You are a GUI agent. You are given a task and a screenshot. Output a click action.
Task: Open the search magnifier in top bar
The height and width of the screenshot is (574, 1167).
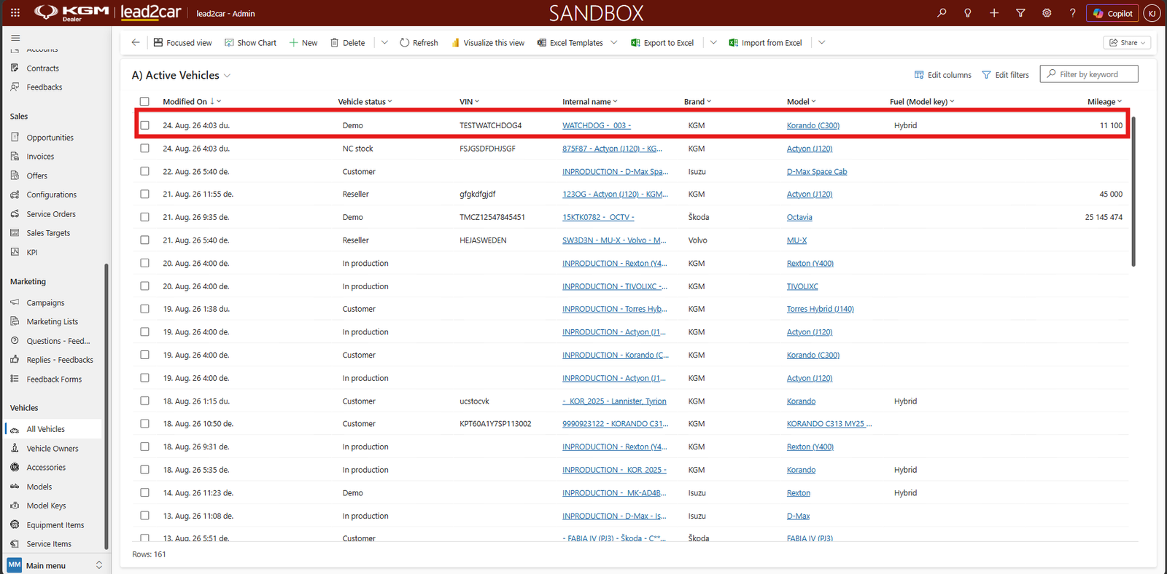pyautogui.click(x=942, y=13)
